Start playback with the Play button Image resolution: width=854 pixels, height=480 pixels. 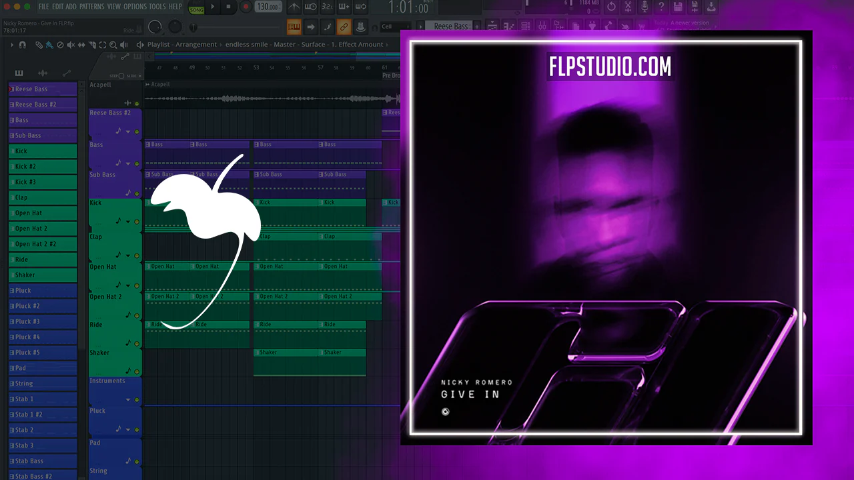[x=213, y=7]
